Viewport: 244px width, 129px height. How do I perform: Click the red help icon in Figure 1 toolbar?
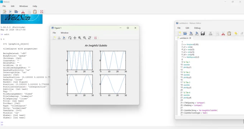click(x=95, y=38)
